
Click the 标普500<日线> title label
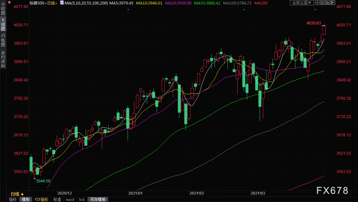pyautogui.click(x=43, y=3)
